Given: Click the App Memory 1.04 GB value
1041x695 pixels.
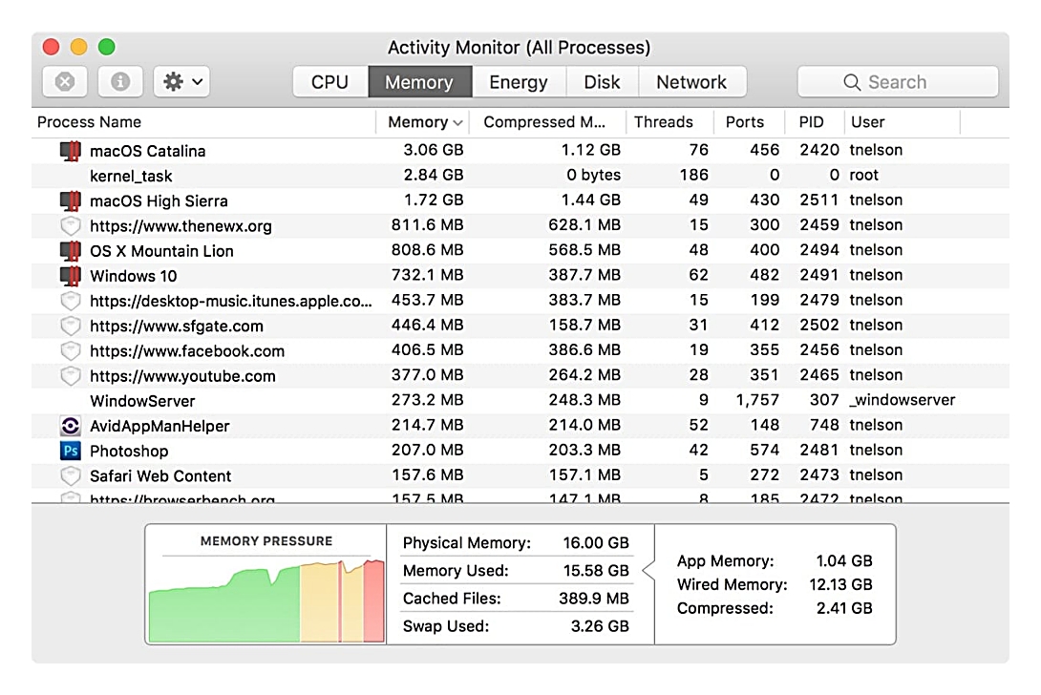Looking at the screenshot, I should 844,561.
